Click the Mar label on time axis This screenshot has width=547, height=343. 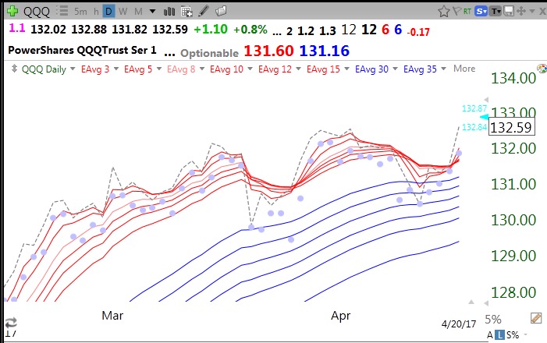pyautogui.click(x=112, y=316)
